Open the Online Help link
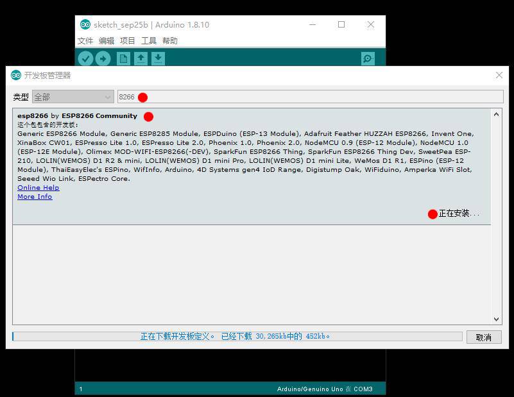 coord(39,188)
